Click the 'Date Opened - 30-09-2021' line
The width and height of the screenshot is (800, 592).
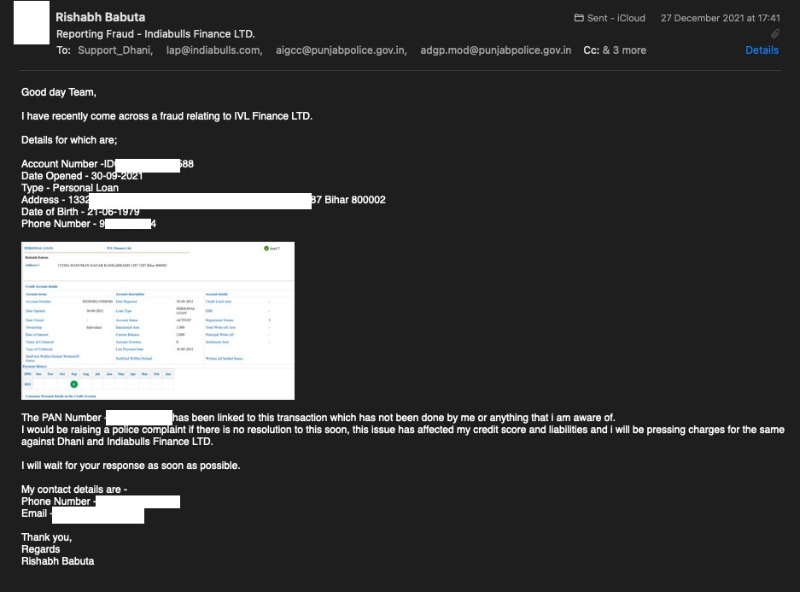pyautogui.click(x=82, y=176)
